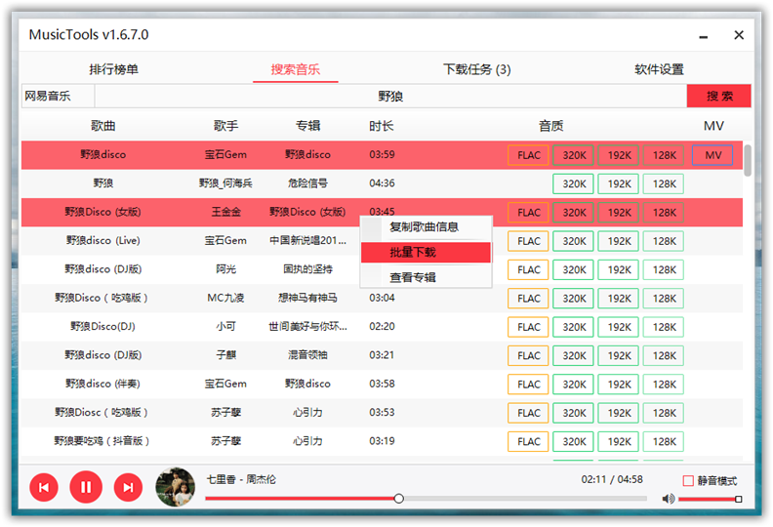Choose 批量下载 from the context menu
773x527 pixels.
click(x=425, y=252)
